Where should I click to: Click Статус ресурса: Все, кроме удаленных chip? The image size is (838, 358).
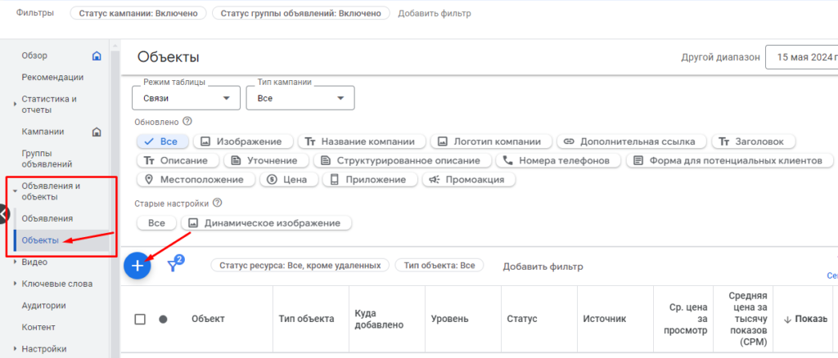click(300, 265)
